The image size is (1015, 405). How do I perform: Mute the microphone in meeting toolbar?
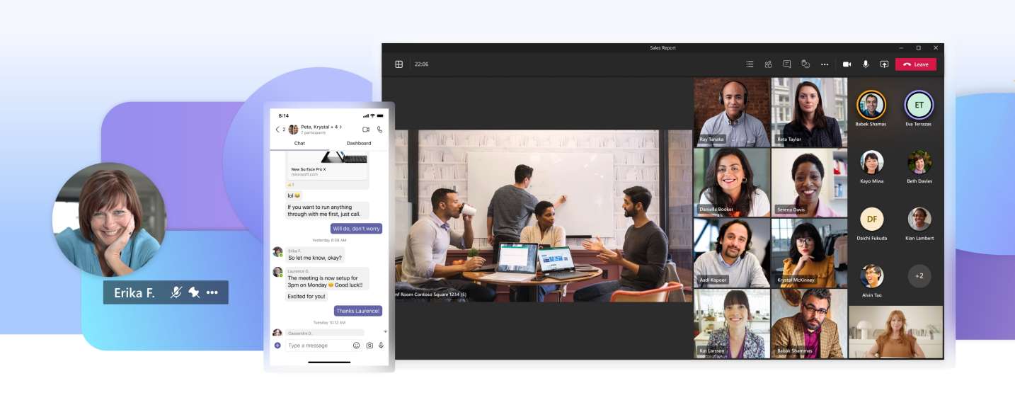tap(865, 64)
